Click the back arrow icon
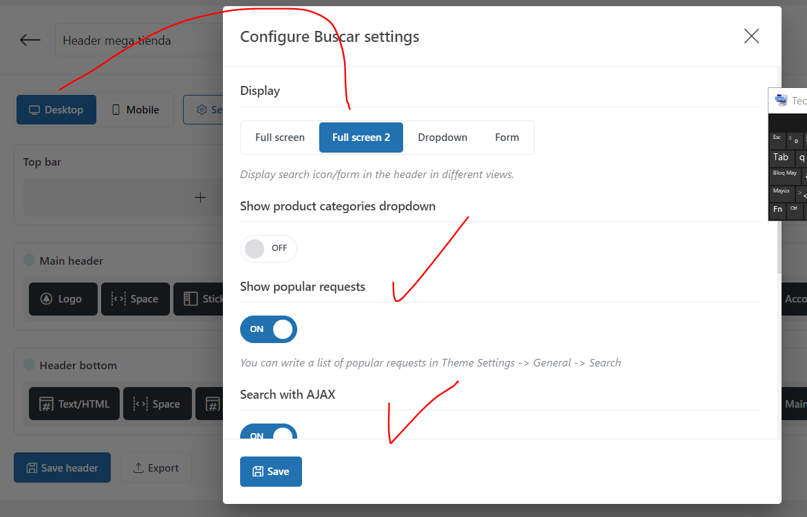 pyautogui.click(x=30, y=40)
